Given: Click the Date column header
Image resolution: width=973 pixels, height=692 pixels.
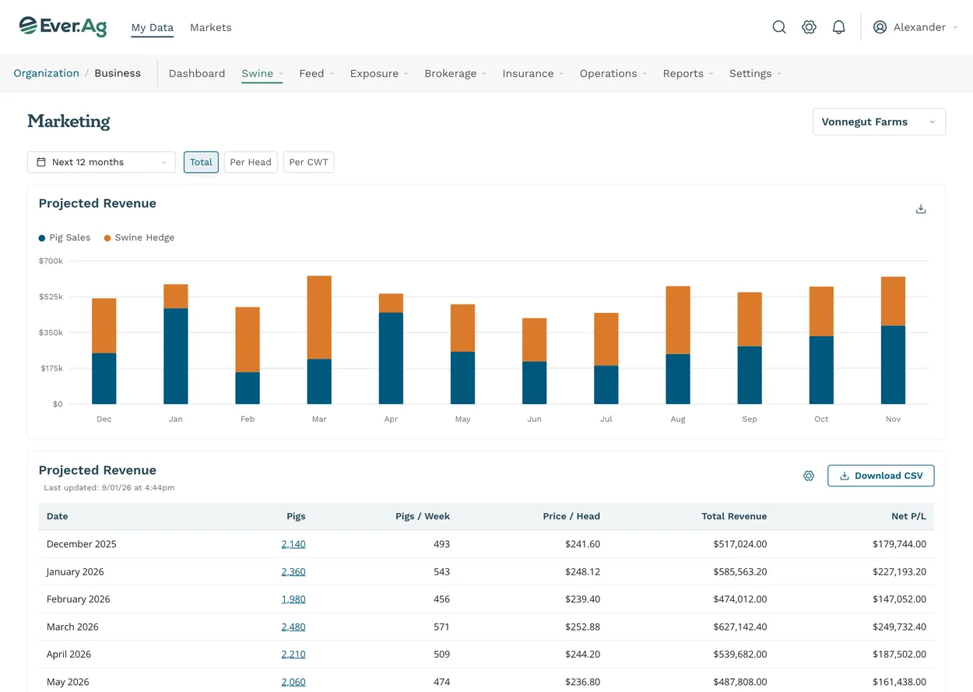Looking at the screenshot, I should click(x=57, y=516).
